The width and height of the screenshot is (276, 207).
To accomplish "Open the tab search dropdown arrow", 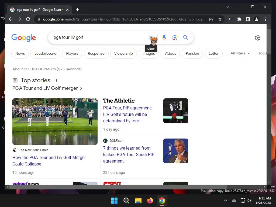I will 227,7.
